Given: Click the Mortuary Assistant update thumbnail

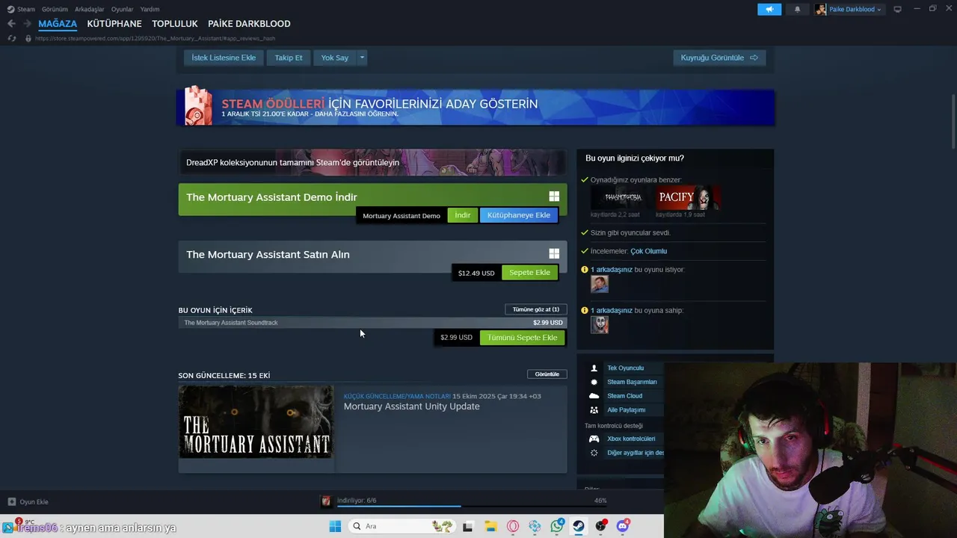Looking at the screenshot, I should 256,421.
